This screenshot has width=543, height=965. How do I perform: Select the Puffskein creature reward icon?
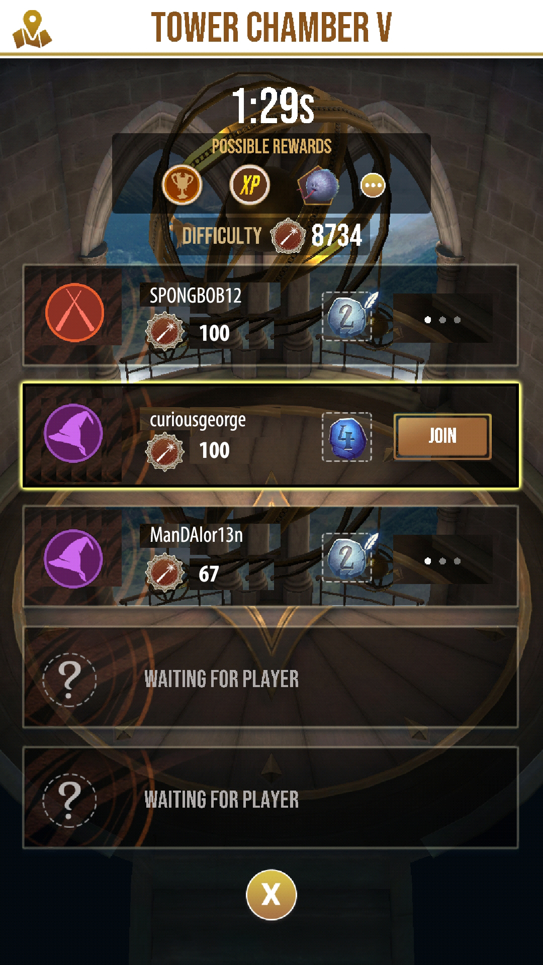(318, 186)
